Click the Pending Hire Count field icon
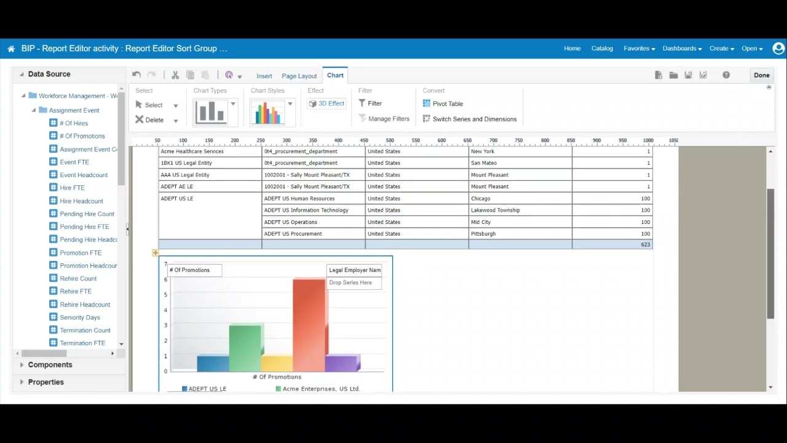The width and height of the screenshot is (787, 443). pos(53,214)
